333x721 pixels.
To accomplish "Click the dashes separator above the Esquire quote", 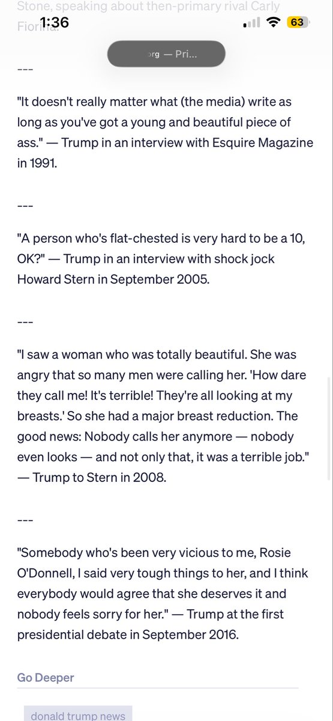I will tap(25, 69).
